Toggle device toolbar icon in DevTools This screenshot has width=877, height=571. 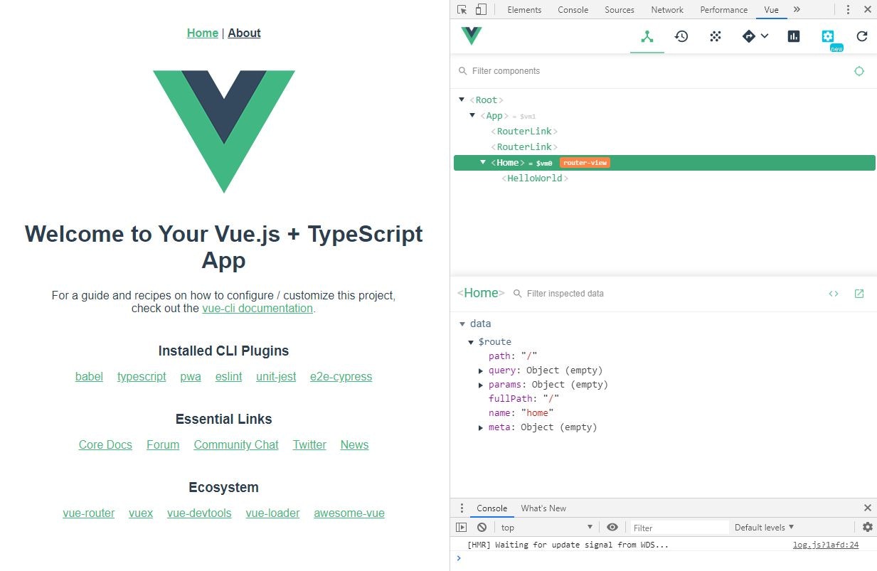481,9
